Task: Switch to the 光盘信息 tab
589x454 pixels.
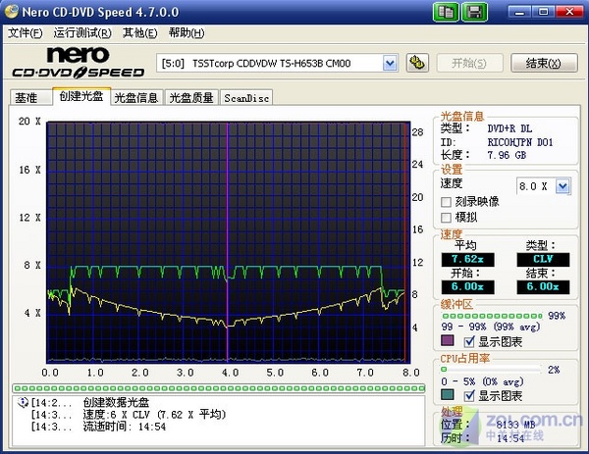Action: pyautogui.click(x=136, y=97)
